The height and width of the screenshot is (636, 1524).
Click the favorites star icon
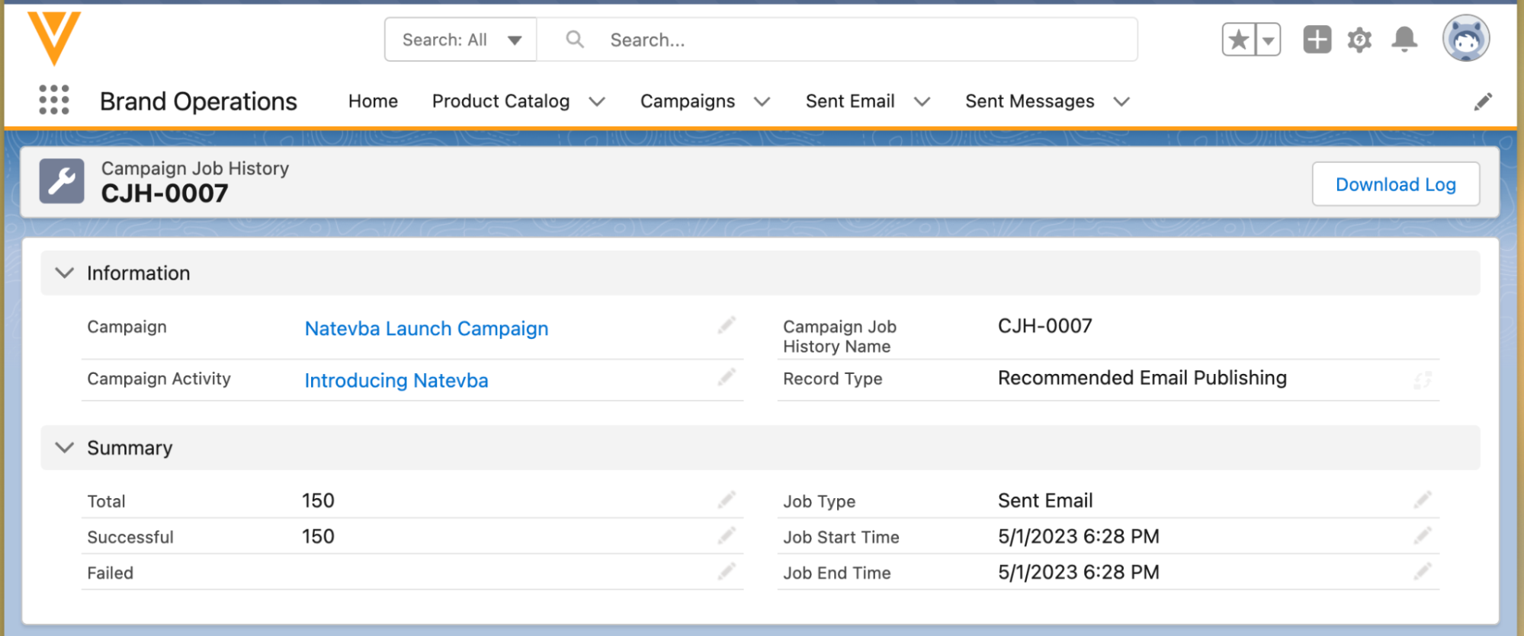(x=1239, y=40)
